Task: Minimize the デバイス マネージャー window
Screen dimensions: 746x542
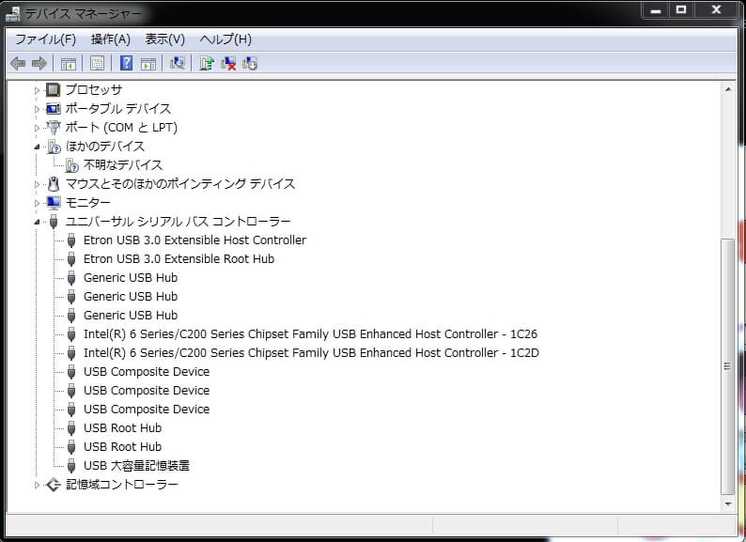Action: pyautogui.click(x=656, y=9)
